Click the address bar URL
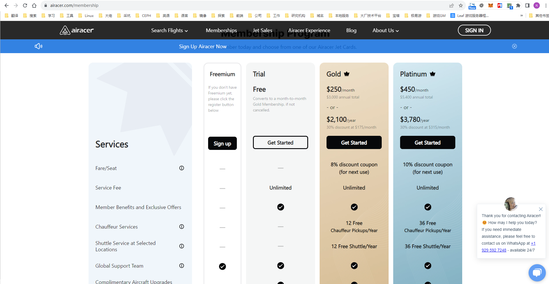Image resolution: width=549 pixels, height=284 pixels. (x=74, y=5)
